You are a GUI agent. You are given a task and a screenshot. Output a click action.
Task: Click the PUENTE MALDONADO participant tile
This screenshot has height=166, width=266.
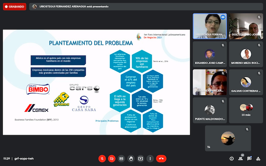point(210,110)
